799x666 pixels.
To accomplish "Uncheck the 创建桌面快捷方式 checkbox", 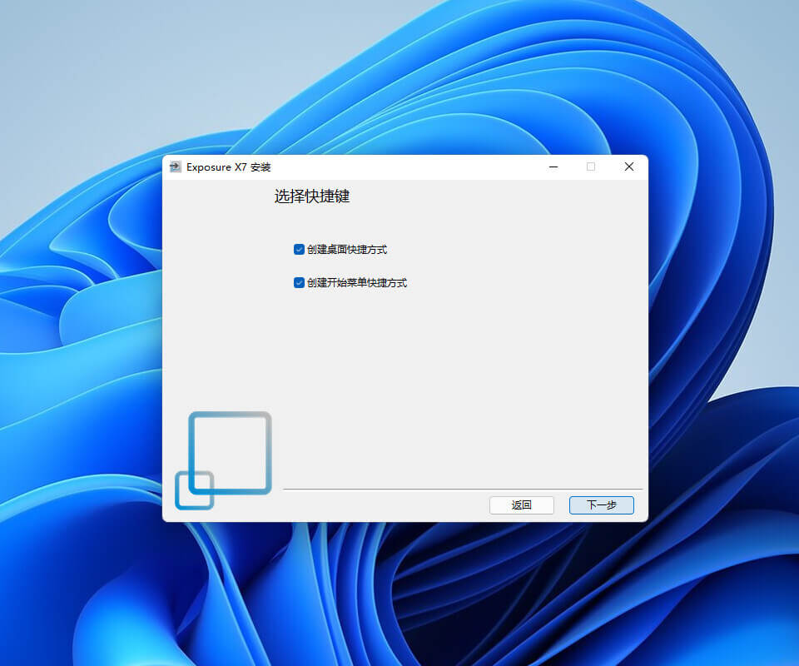I will coord(299,249).
